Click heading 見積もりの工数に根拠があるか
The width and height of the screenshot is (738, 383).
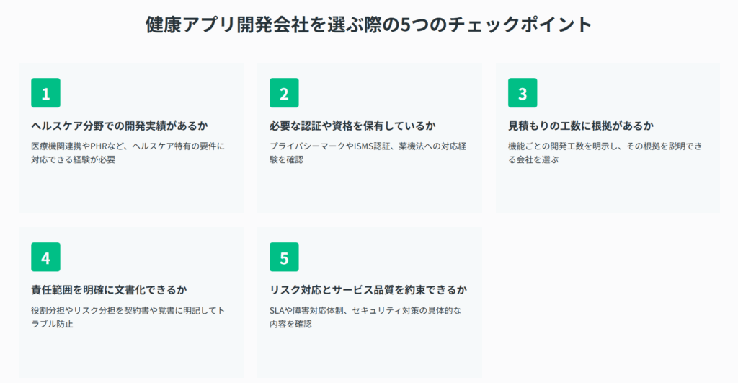click(x=581, y=126)
